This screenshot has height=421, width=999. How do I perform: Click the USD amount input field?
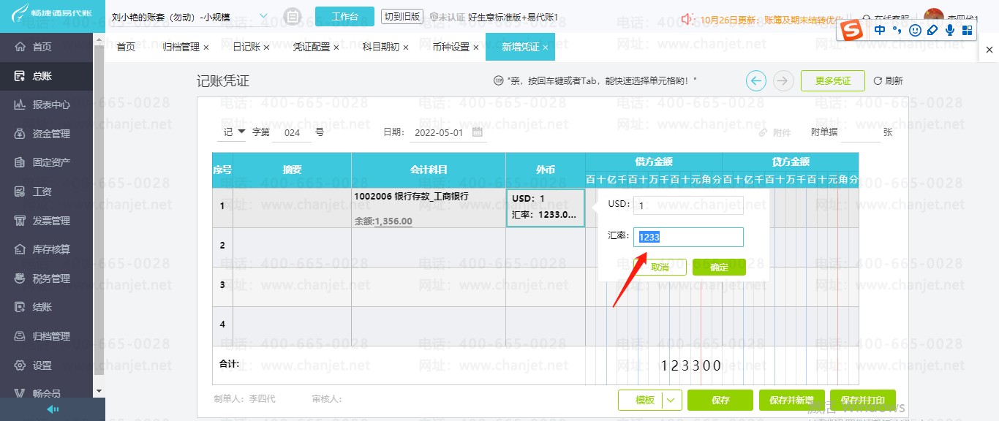pyautogui.click(x=688, y=205)
